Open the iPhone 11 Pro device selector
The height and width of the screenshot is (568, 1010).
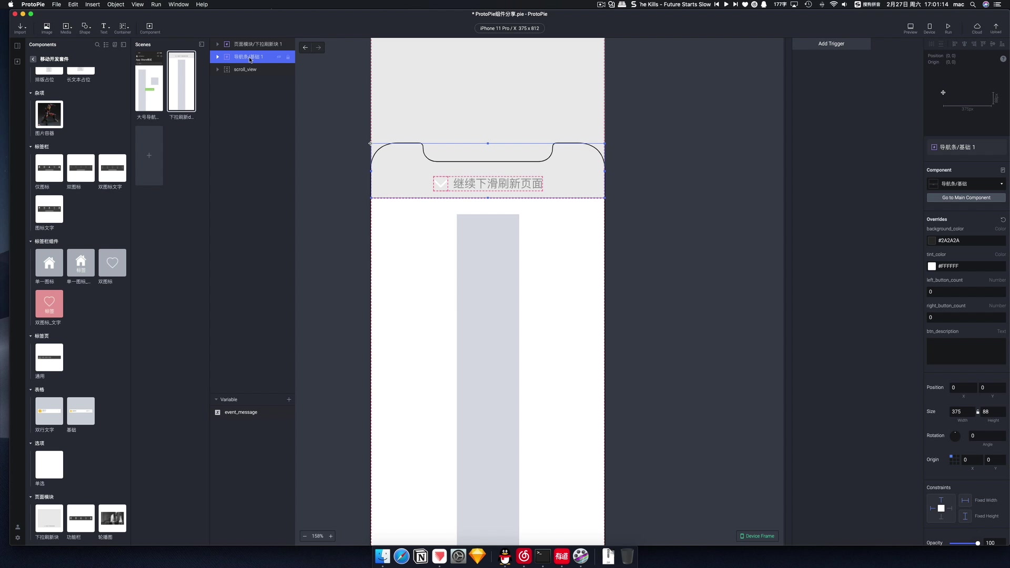pyautogui.click(x=509, y=28)
